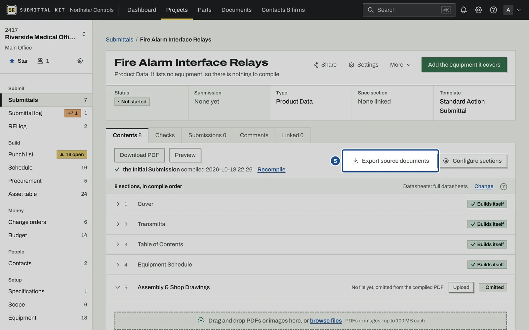Screen dimensions: 529x330
Task: Open the project switcher chevrons
Action: 84,34
